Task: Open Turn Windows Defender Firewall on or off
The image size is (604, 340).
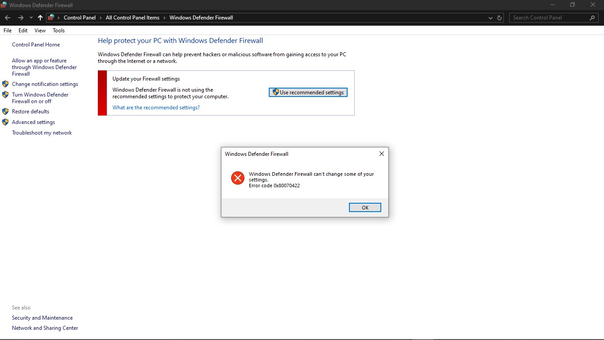Action: tap(40, 98)
